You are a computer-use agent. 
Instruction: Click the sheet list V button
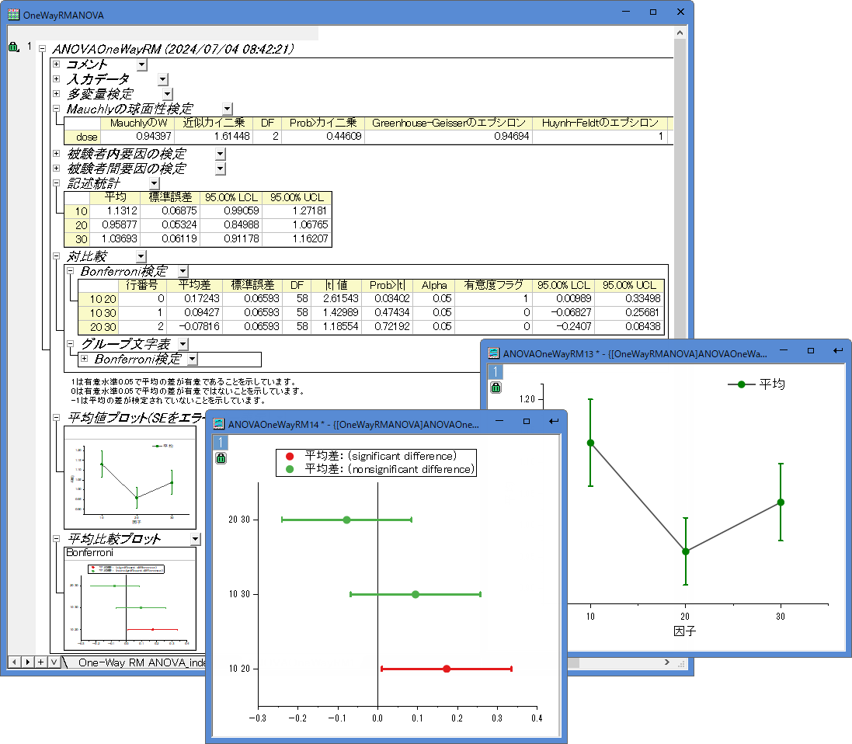point(54,662)
